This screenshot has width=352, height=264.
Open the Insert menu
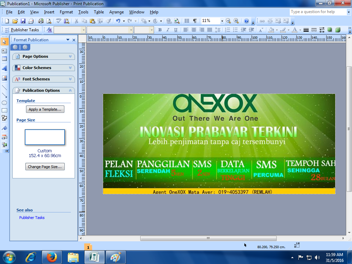[x=49, y=12]
